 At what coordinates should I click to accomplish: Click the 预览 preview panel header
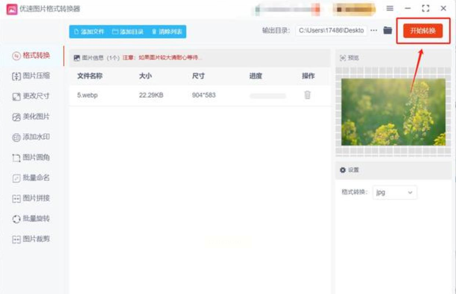[350, 58]
